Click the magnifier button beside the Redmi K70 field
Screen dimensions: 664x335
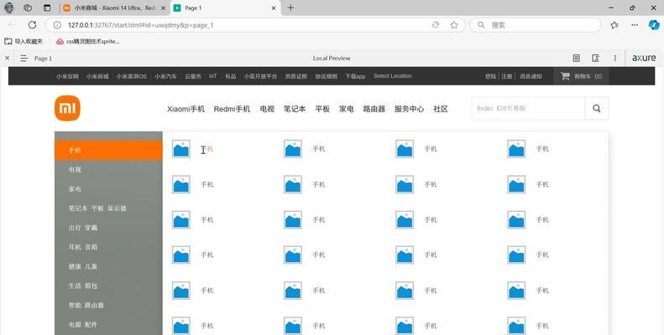pyautogui.click(x=596, y=109)
